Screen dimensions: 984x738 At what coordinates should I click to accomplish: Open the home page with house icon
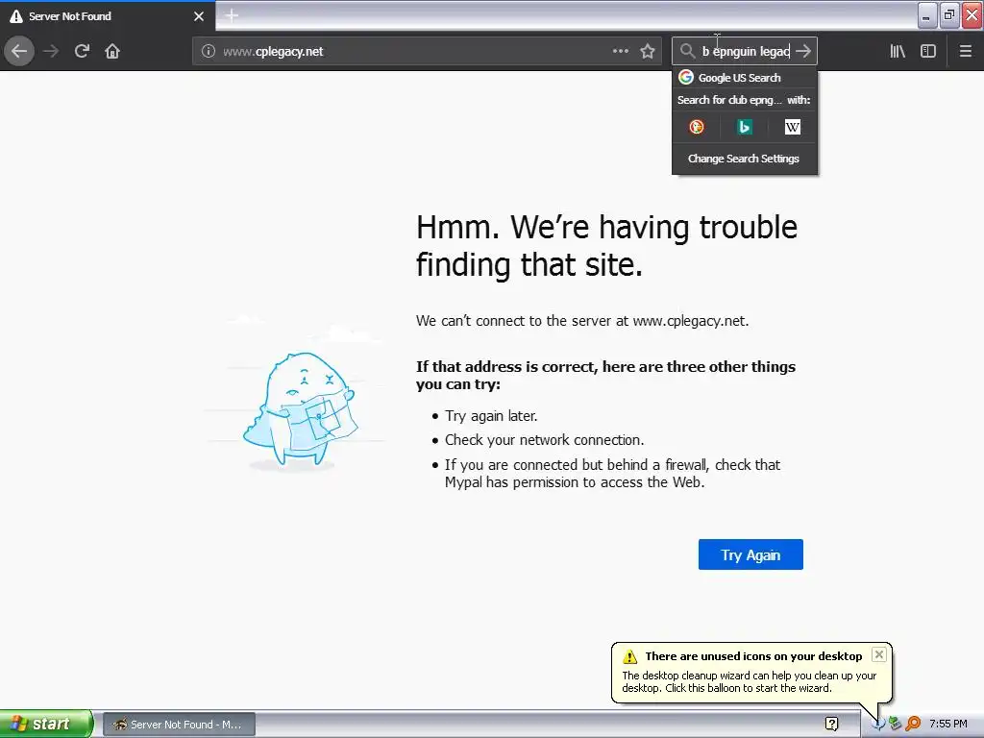(x=112, y=51)
